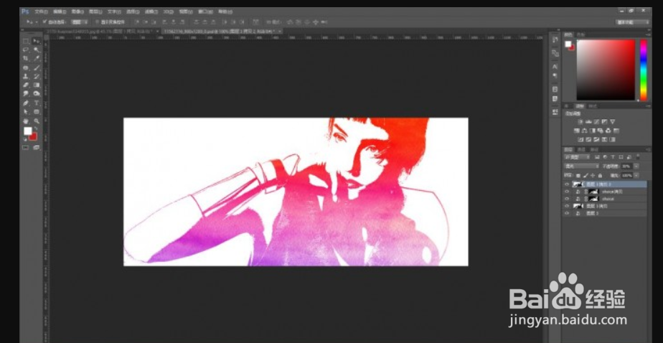This screenshot has width=663, height=343.
Task: Select the Zoom tool
Action: click(x=37, y=121)
